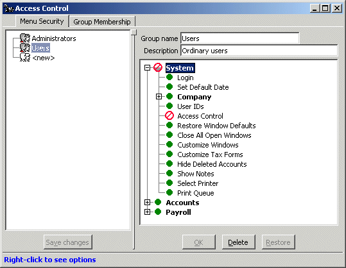The width and height of the screenshot is (346, 268).
Task: Click the green dot beside Show Notes
Action: [x=169, y=173]
